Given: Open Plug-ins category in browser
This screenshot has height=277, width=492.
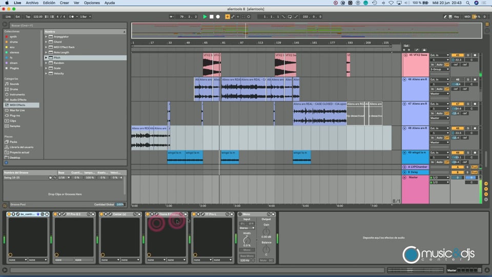Looking at the screenshot, I should coord(14,115).
